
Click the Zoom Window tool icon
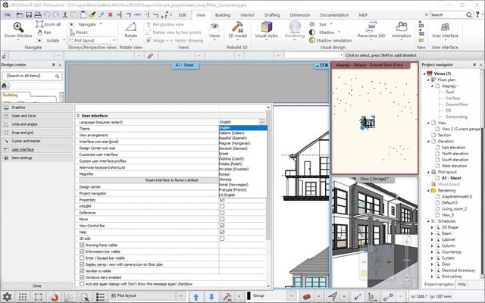point(18,27)
